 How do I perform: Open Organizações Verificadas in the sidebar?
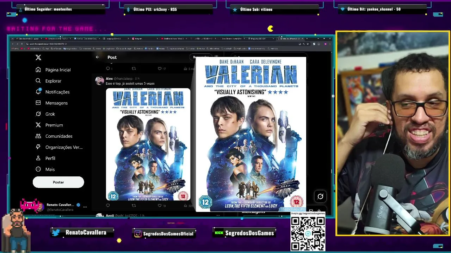[59, 147]
